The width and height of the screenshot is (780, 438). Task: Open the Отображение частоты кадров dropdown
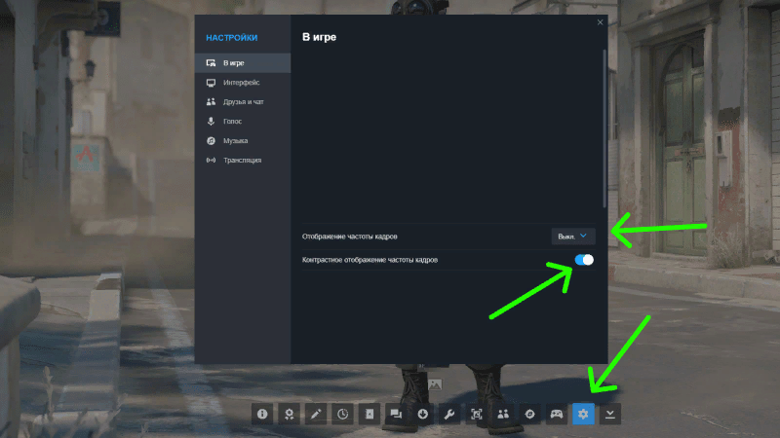pos(573,237)
